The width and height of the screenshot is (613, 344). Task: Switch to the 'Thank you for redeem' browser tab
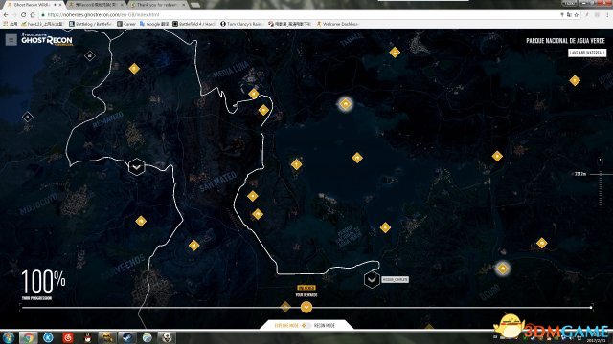tap(158, 5)
